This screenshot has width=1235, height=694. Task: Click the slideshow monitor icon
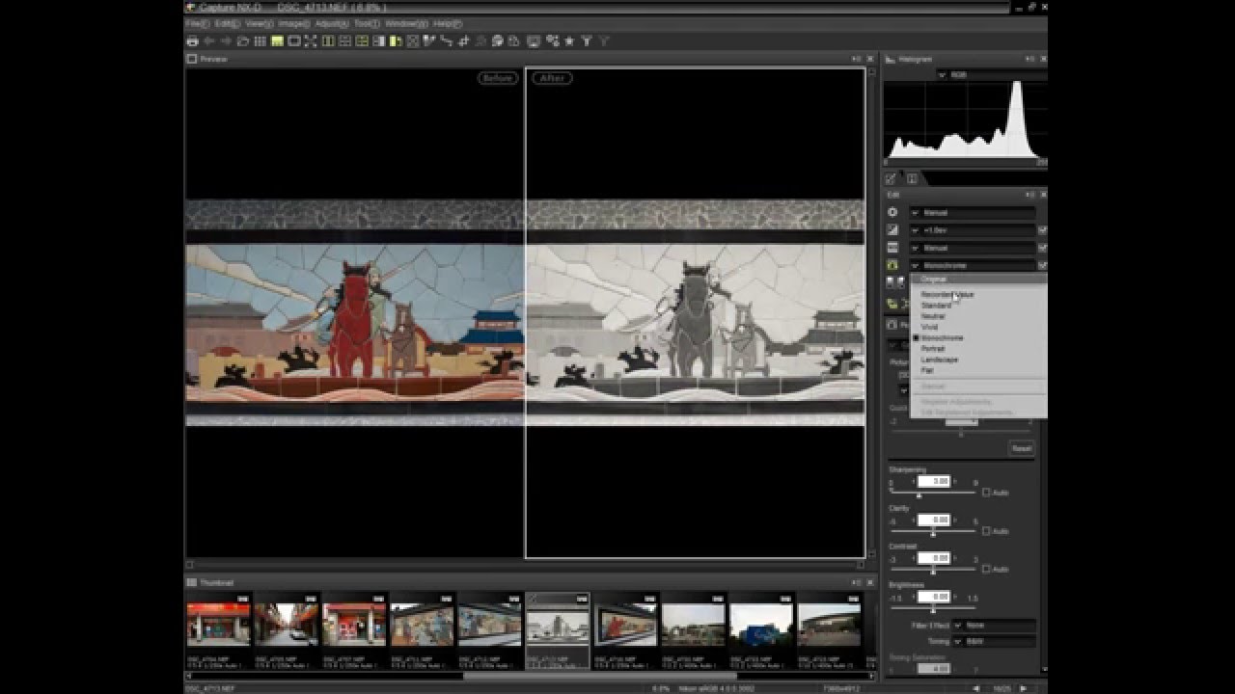coord(534,41)
